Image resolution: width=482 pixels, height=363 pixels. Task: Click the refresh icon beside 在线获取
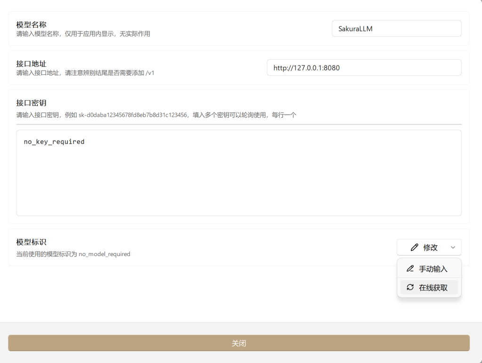tap(410, 287)
